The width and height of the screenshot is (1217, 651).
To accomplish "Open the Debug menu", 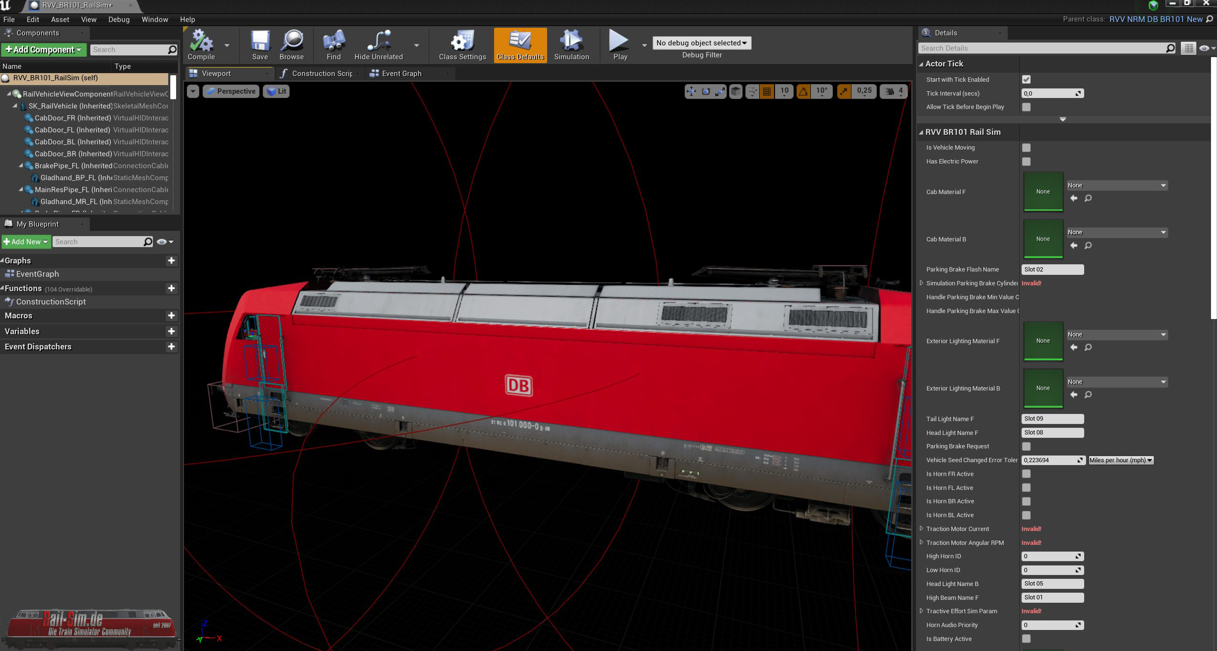I will click(x=119, y=20).
